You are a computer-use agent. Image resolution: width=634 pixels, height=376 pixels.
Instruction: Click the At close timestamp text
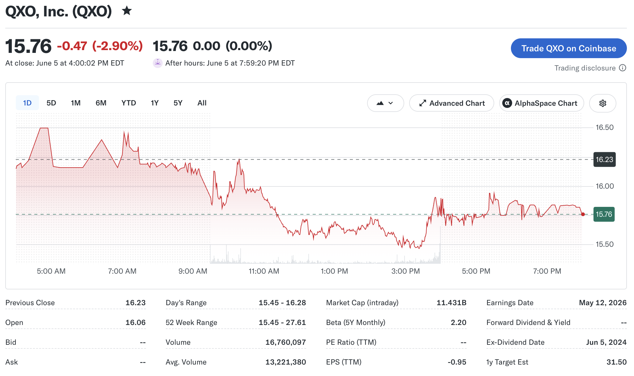pyautogui.click(x=65, y=63)
